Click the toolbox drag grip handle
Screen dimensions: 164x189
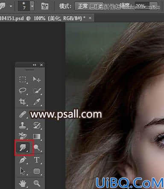tap(30, 70)
